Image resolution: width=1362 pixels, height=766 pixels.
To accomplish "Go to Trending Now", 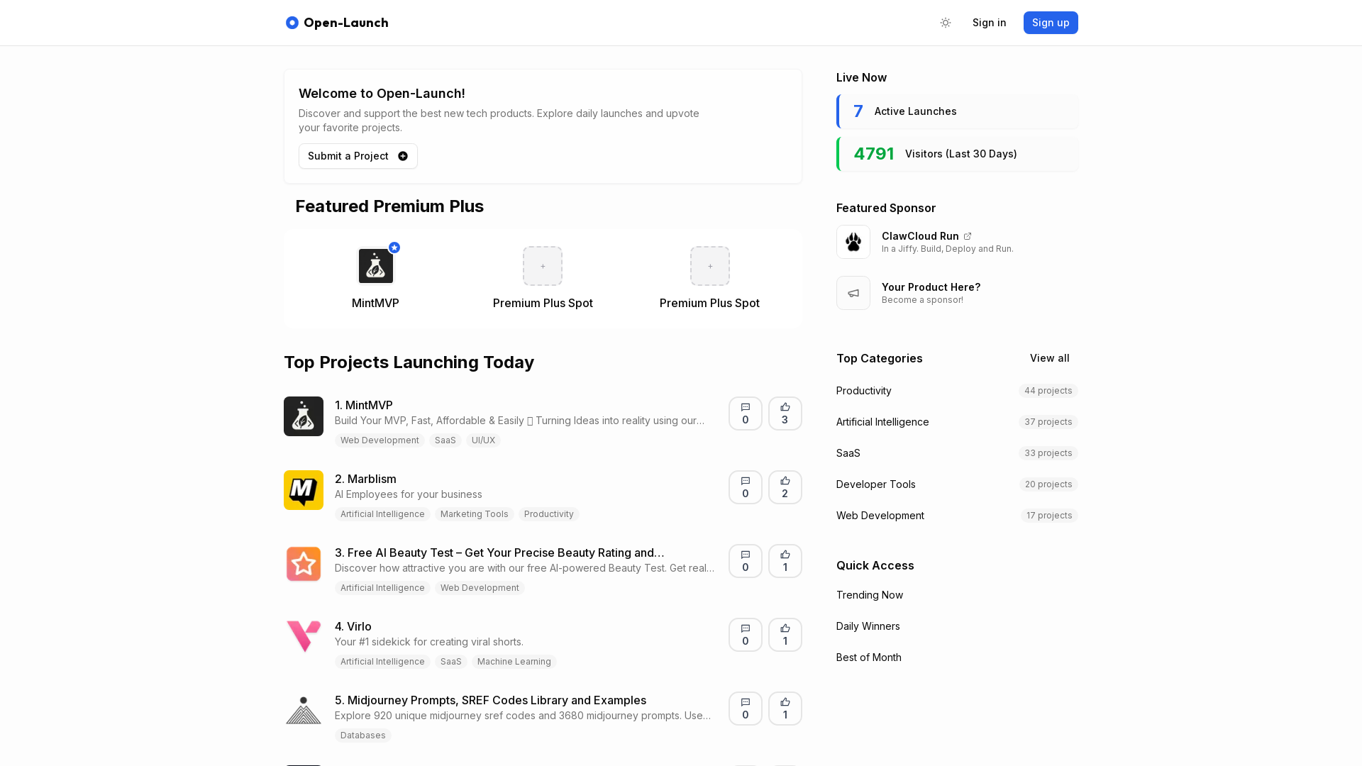I will coord(869,595).
